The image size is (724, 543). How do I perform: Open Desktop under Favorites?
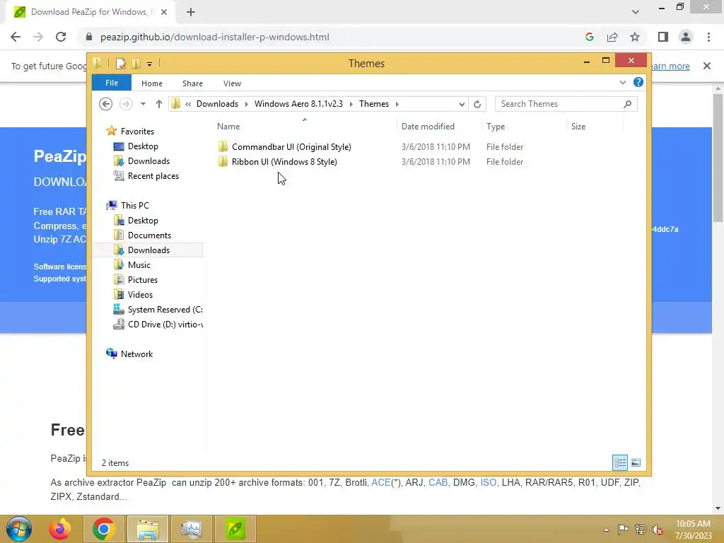143,146
